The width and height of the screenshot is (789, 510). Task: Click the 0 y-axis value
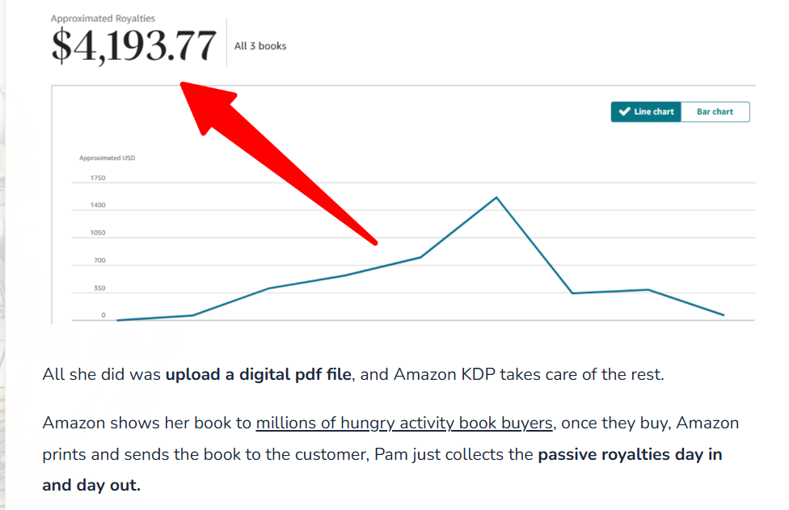[x=103, y=315]
